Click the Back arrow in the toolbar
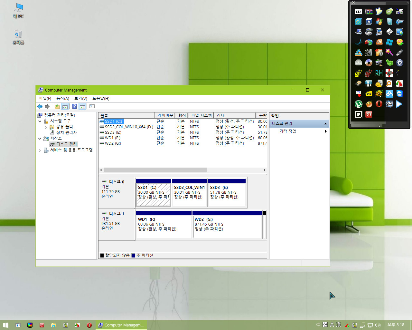 coord(40,106)
